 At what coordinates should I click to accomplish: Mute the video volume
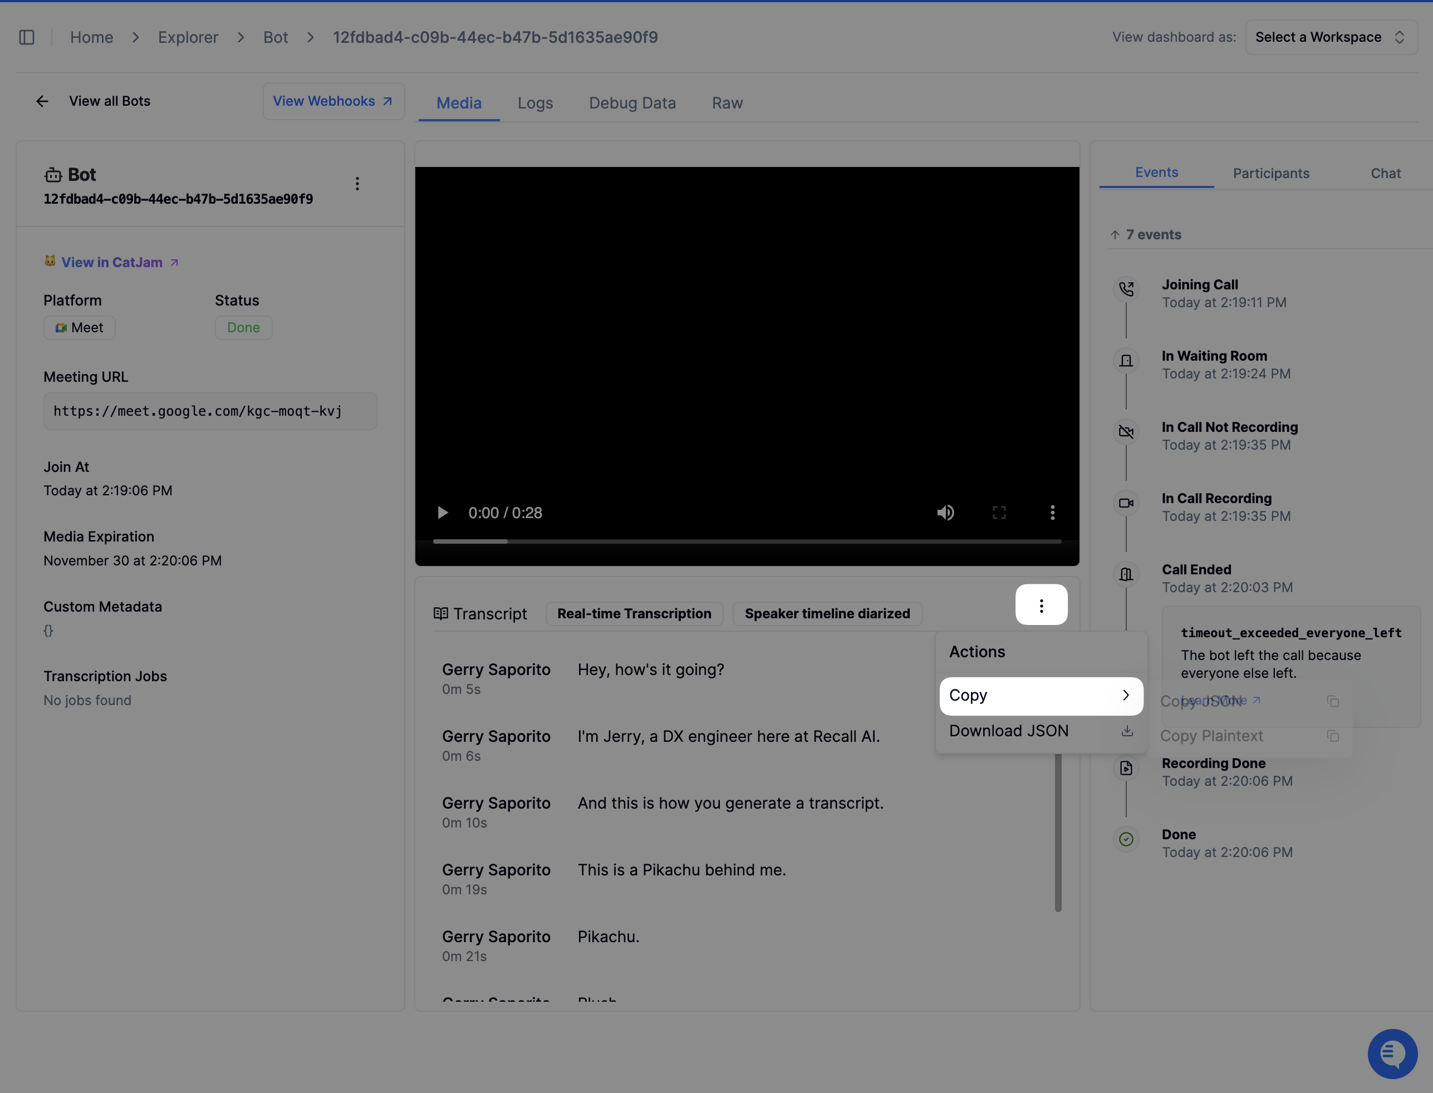click(x=945, y=513)
